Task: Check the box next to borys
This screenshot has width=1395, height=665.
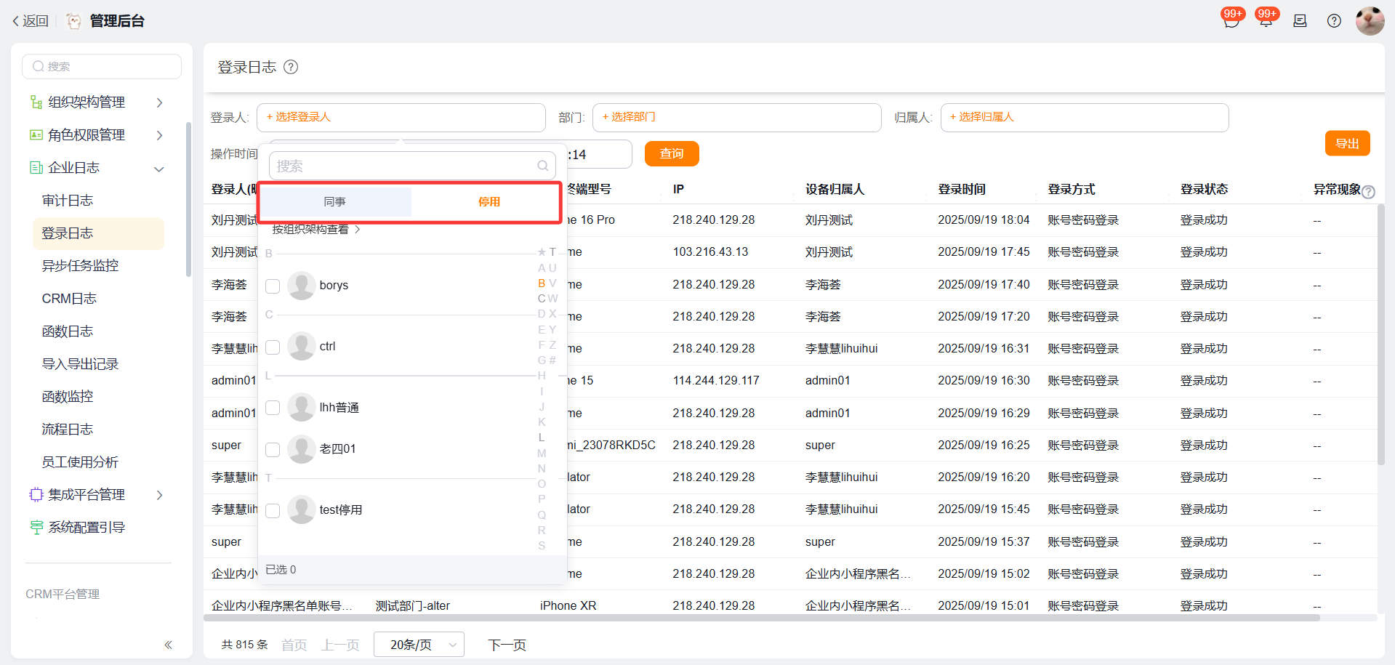Action: (x=273, y=286)
